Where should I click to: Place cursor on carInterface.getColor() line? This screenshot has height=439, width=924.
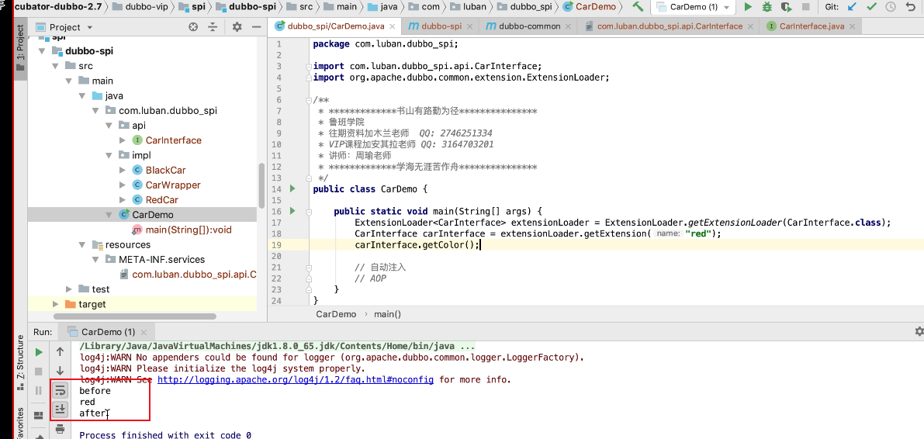tap(417, 244)
